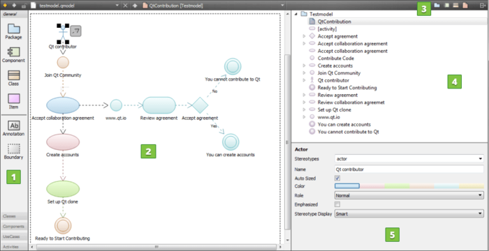Viewport: 489px width, 251px height.
Task: Click the Name field containing Qt contributor
Action: point(409,169)
